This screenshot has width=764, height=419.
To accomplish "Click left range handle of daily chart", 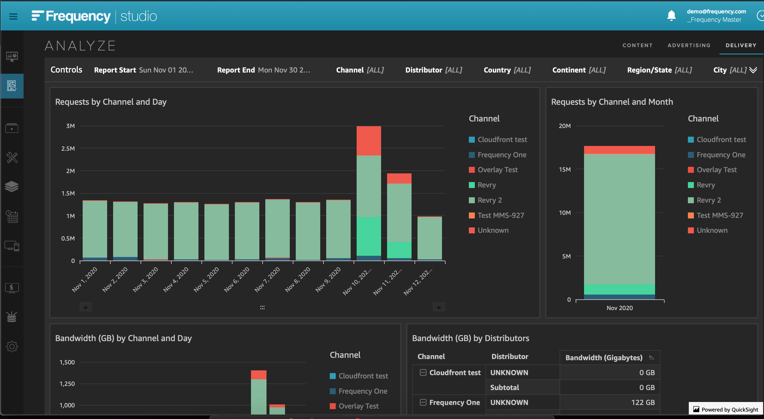I will coord(86,307).
